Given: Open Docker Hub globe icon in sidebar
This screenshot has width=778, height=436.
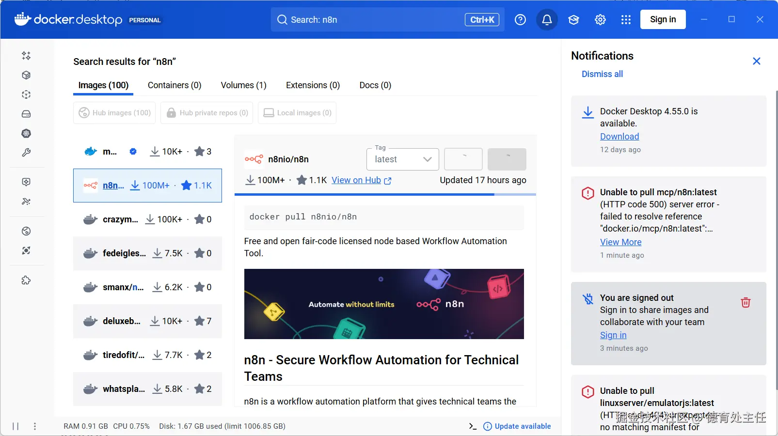Looking at the screenshot, I should click(26, 231).
